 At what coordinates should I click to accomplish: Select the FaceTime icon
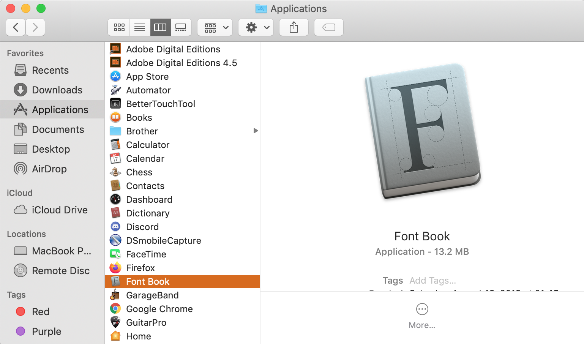(115, 254)
